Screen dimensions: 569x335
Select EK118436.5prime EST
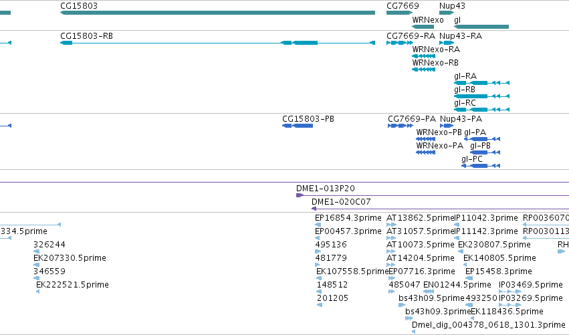point(507,312)
